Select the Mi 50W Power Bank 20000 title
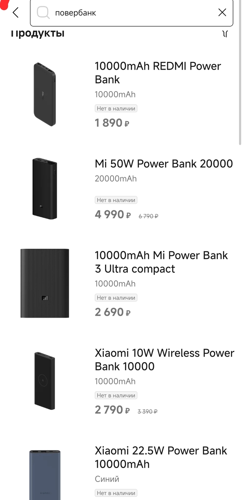Screen dimensions: 242x500 click(x=164, y=164)
